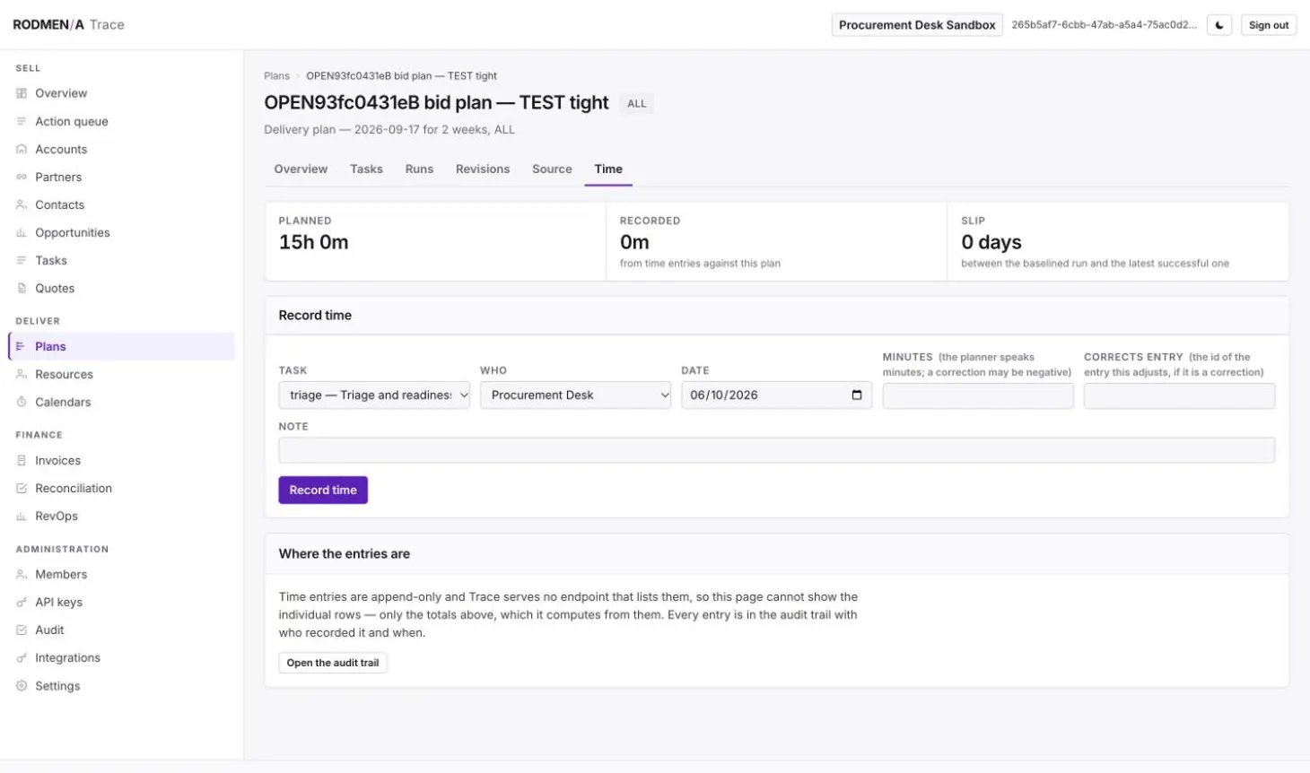Click the Invoices sidebar icon
The width and height of the screenshot is (1310, 773).
coord(22,460)
